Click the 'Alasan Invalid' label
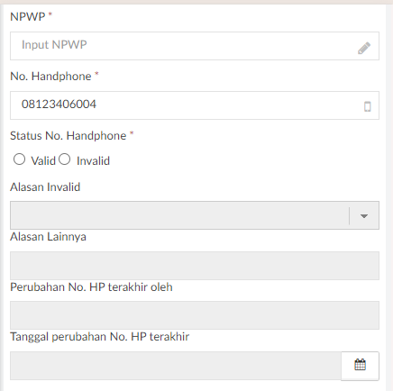Viewport: 393px width, 391px height. click(x=45, y=187)
